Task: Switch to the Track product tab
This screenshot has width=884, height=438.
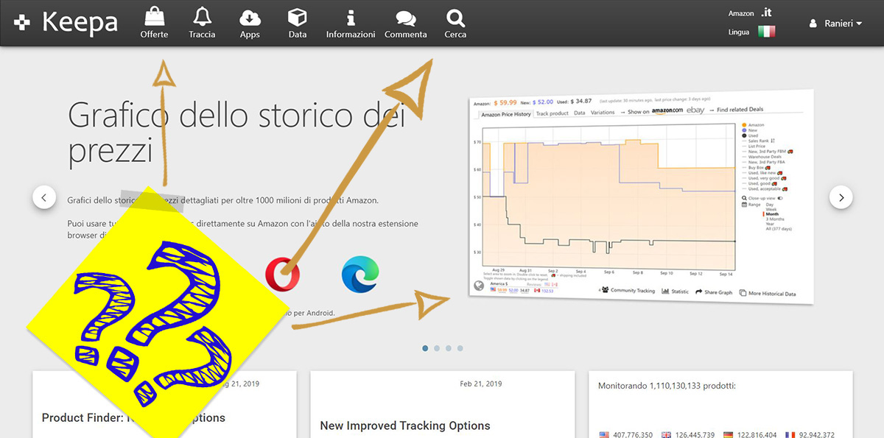Action: click(552, 112)
